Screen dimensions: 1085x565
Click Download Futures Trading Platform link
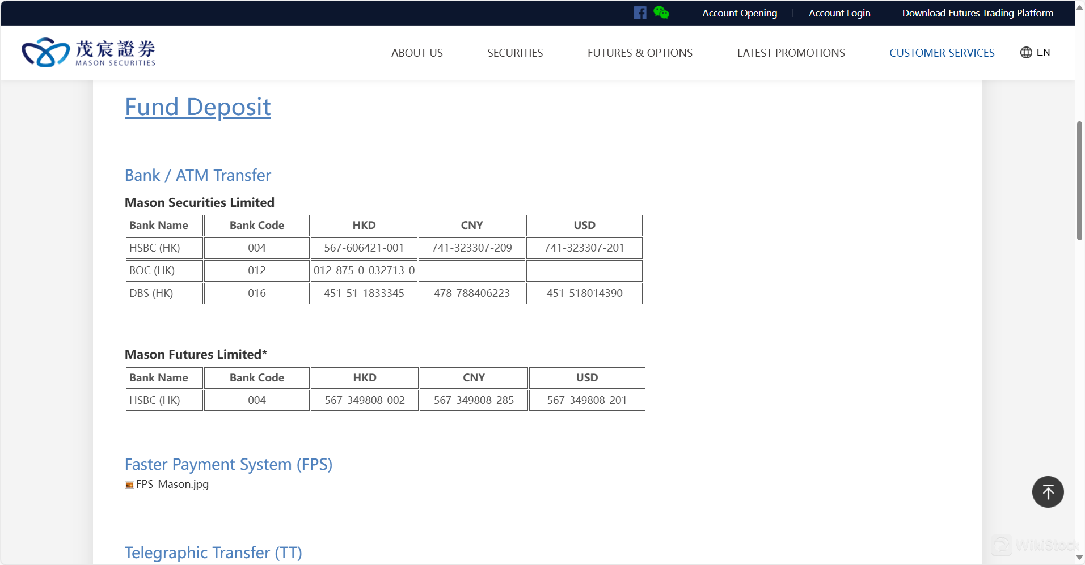(977, 13)
